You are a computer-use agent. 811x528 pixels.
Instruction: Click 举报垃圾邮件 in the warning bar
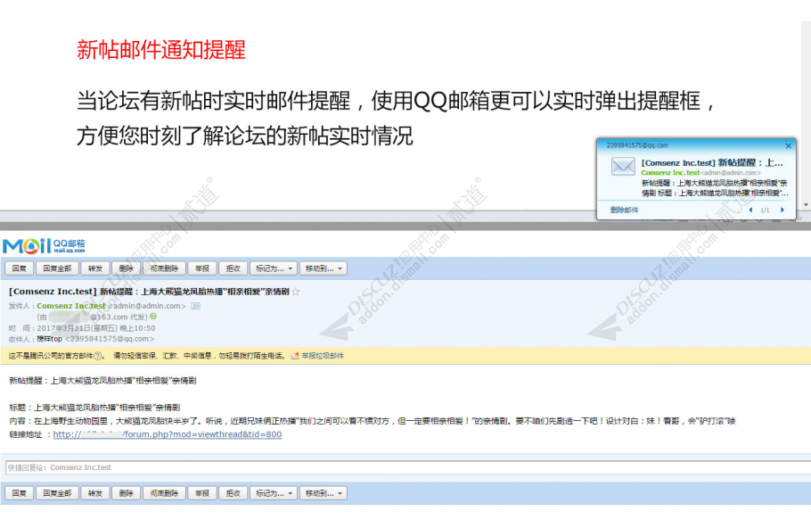(321, 353)
